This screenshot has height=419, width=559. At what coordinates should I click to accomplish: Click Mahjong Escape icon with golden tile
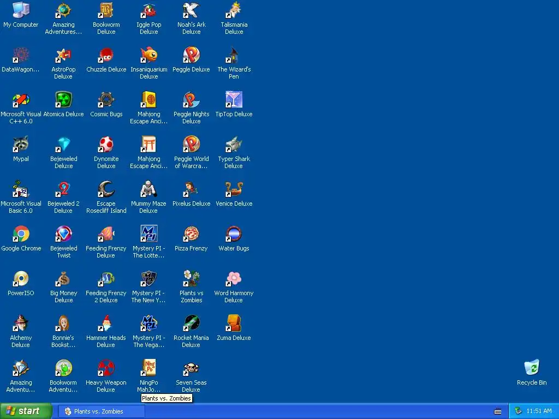click(x=148, y=100)
